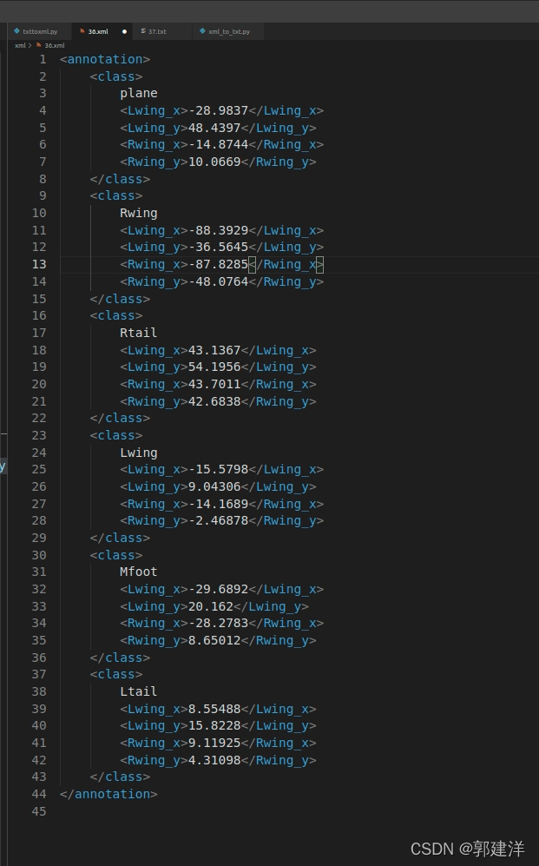Click line number 13 in the gutter
The height and width of the screenshot is (866, 539).
39,264
